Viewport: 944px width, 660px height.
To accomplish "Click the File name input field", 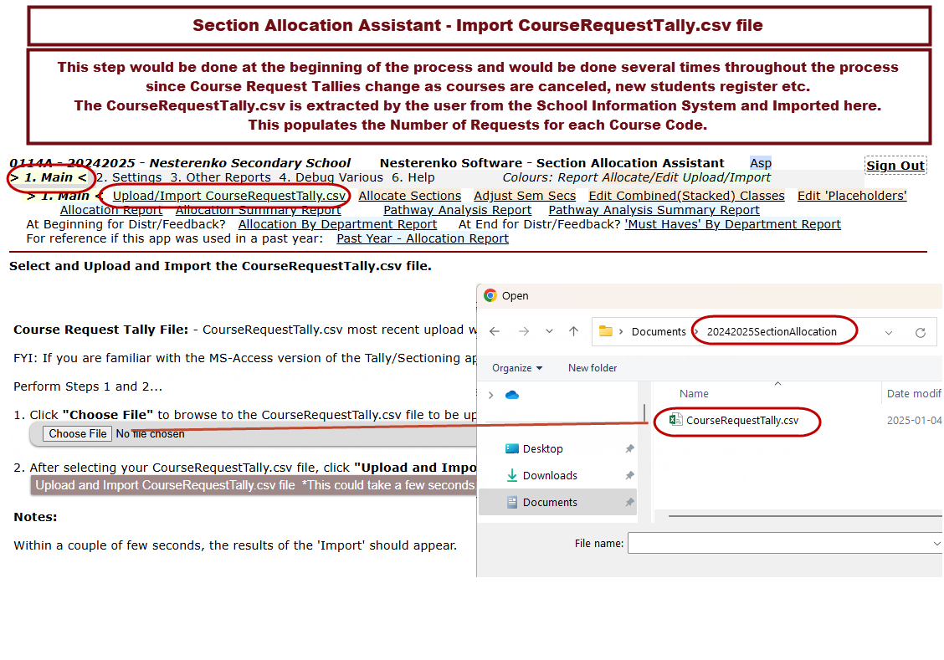I will 782,544.
